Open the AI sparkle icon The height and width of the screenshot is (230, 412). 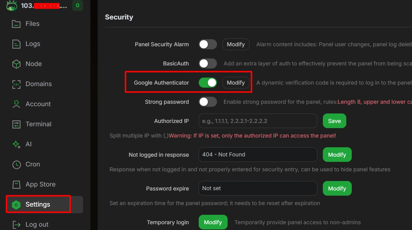point(16,144)
